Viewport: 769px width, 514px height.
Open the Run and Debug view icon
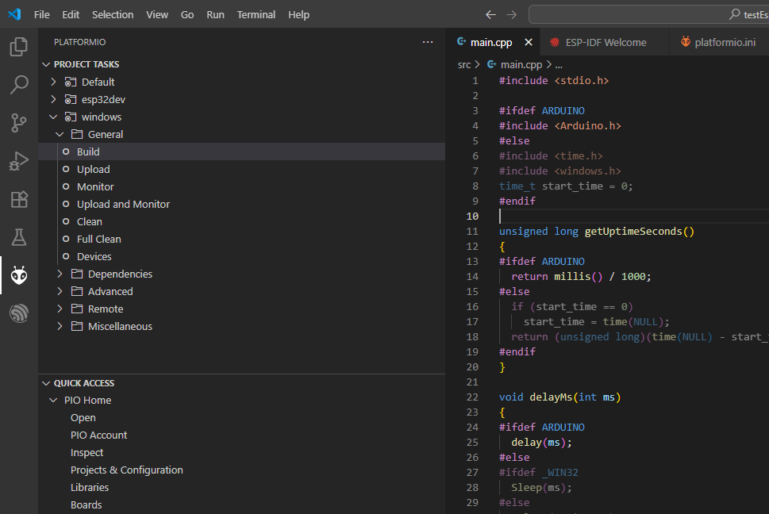18,161
